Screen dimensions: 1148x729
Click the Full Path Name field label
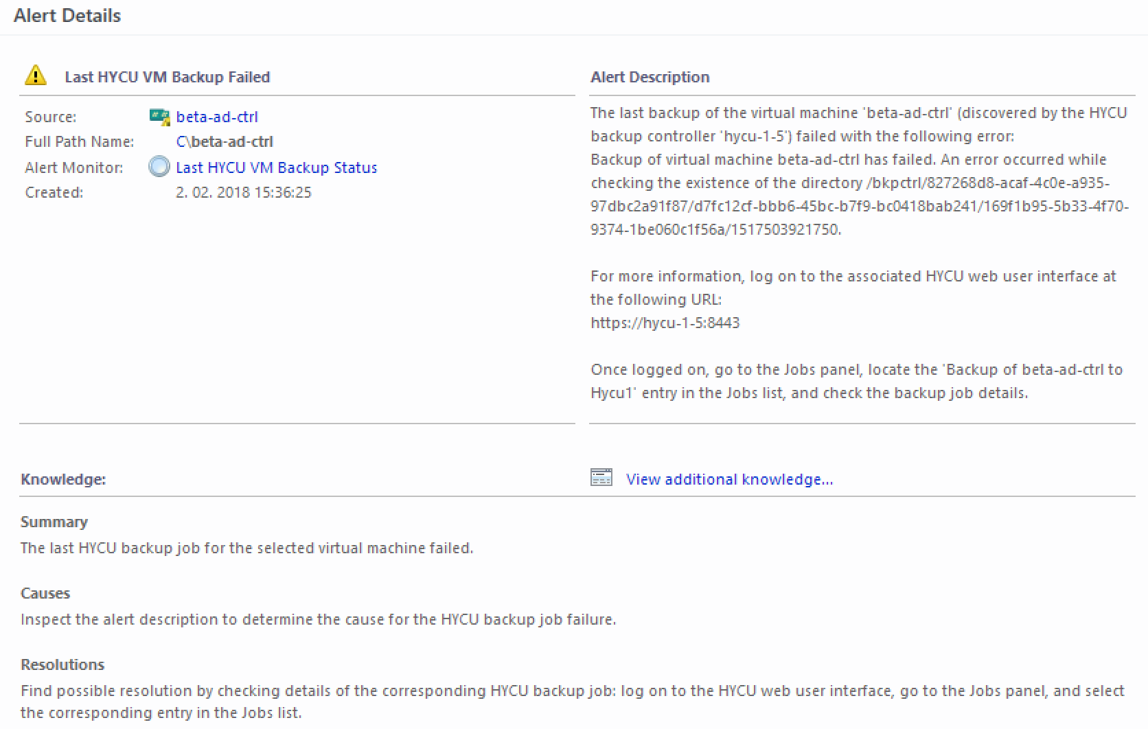tap(80, 141)
